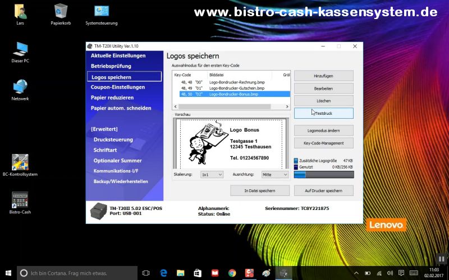Open the Drucksteuerung advanced item
This screenshot has height=280, width=449.
[113, 139]
